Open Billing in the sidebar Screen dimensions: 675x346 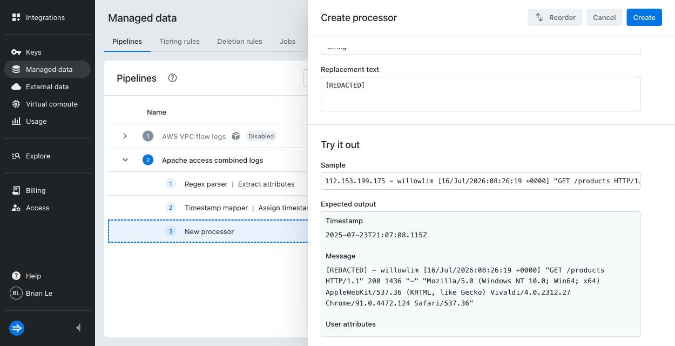click(x=48, y=190)
